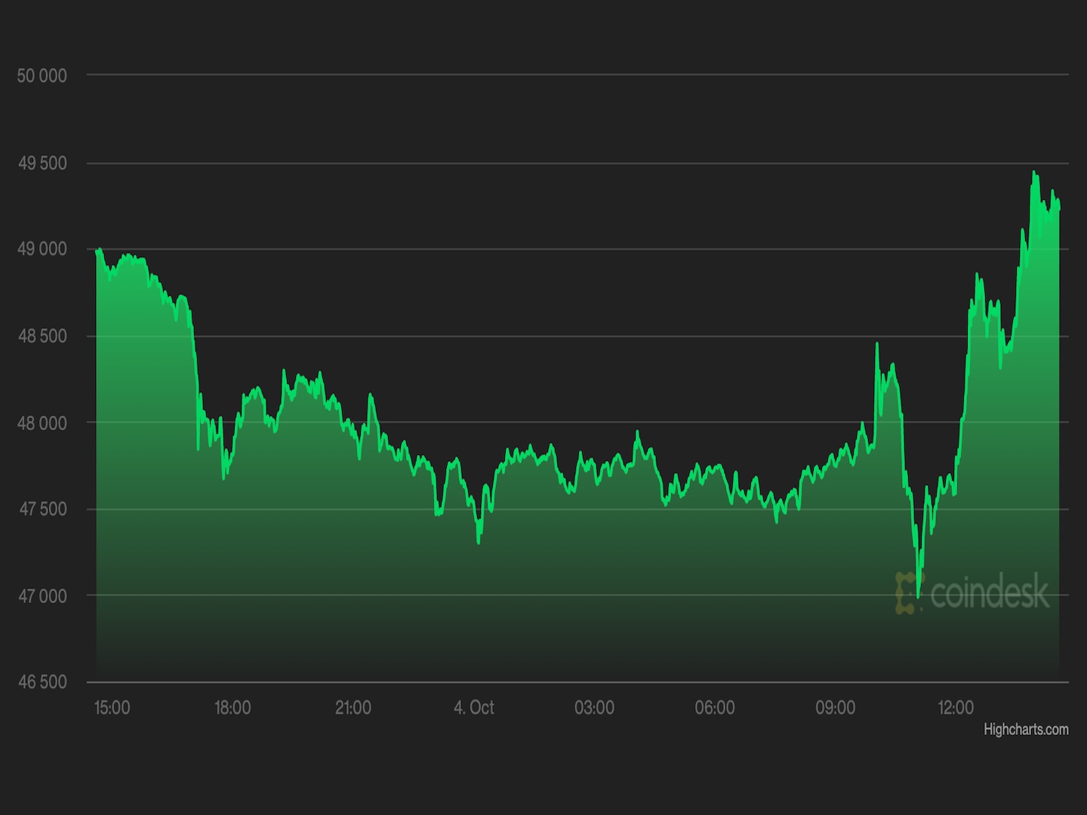Click the 4. Oct date axis label
The image size is (1087, 815).
point(473,708)
